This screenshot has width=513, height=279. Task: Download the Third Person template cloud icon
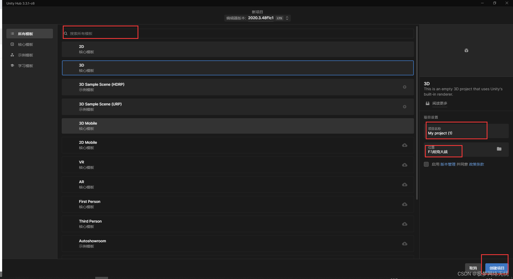pos(404,224)
